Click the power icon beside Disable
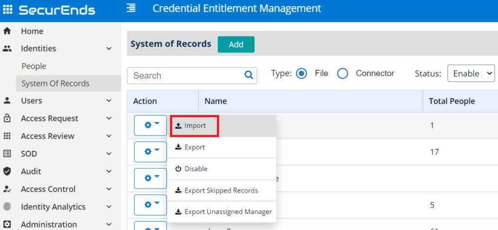This screenshot has width=498, height=230. pos(178,169)
